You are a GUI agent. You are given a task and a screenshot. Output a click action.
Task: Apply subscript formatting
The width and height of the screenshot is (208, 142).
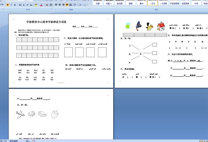tap(24, 5)
